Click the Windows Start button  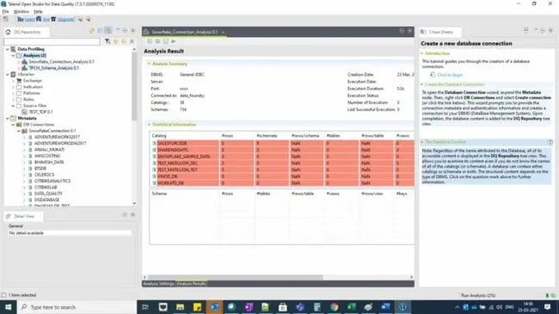coord(9,307)
